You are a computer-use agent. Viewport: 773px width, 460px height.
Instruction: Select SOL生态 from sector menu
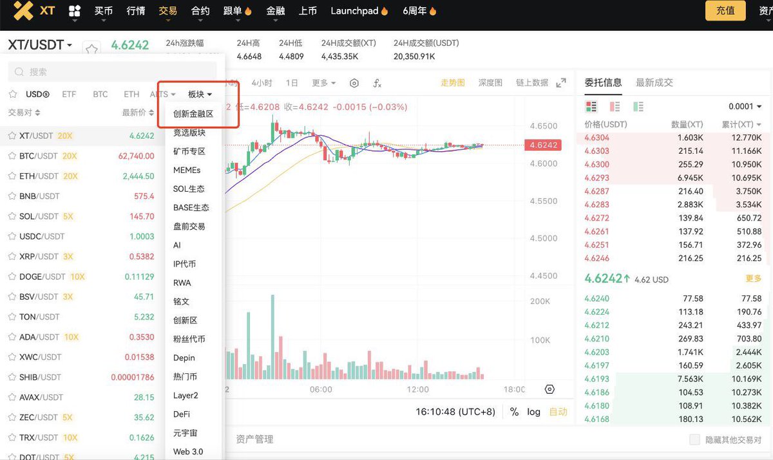tap(189, 189)
